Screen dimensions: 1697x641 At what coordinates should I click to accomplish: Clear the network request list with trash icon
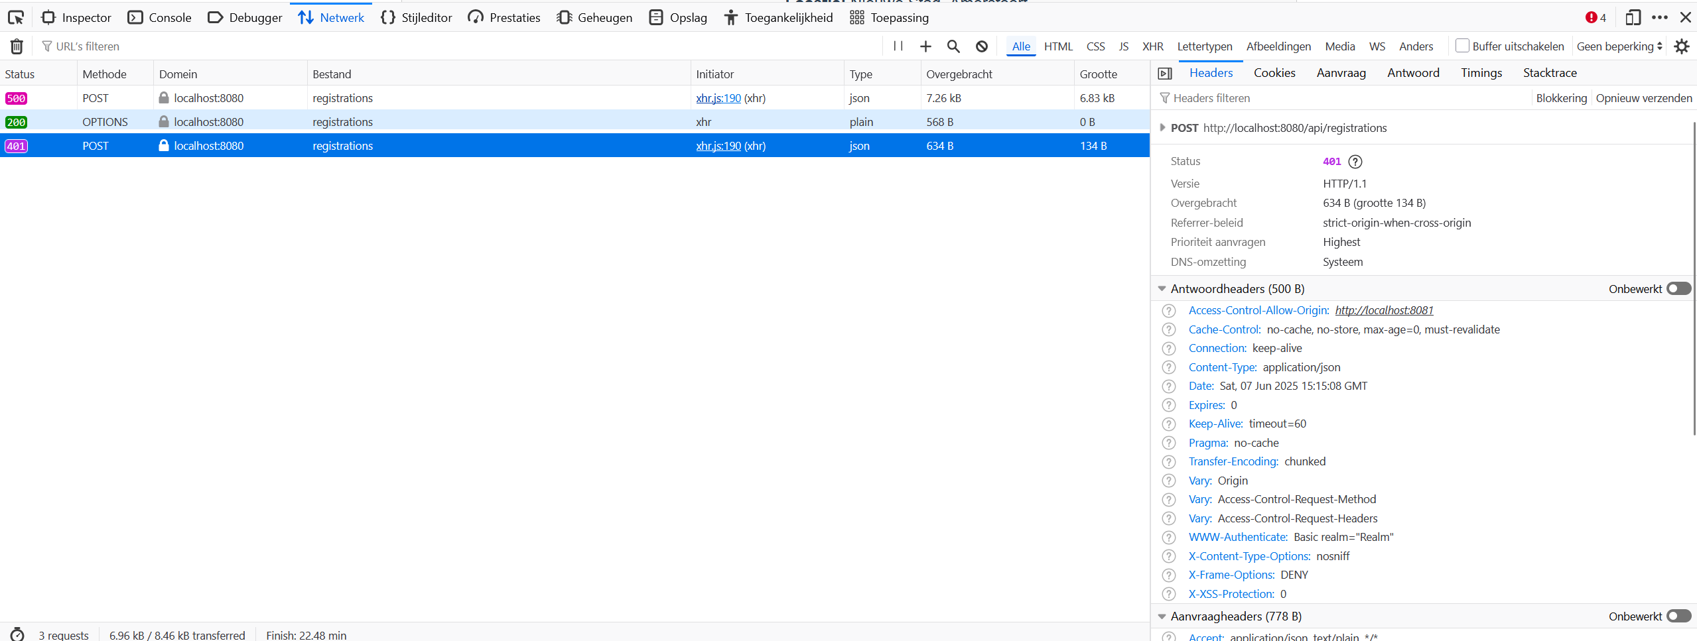pyautogui.click(x=17, y=46)
